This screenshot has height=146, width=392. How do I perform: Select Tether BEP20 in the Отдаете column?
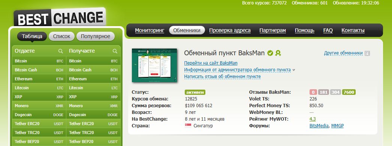[39, 142]
